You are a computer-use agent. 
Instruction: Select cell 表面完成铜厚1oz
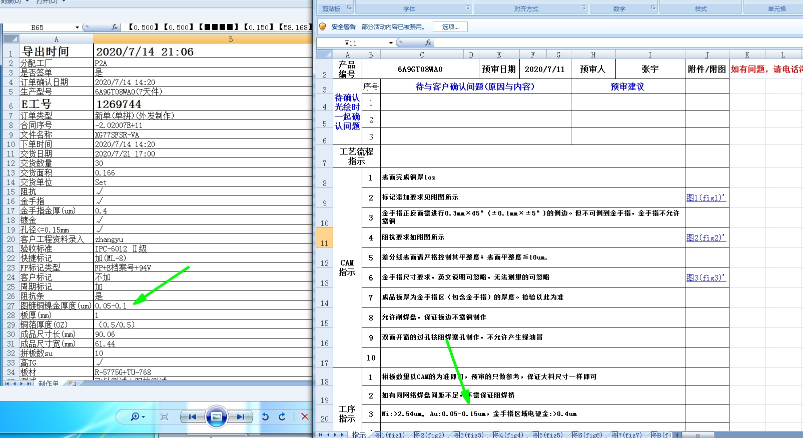coord(533,177)
